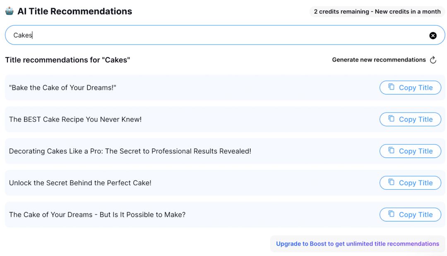Click the credits remaining badge
447x256 pixels.
(x=377, y=12)
